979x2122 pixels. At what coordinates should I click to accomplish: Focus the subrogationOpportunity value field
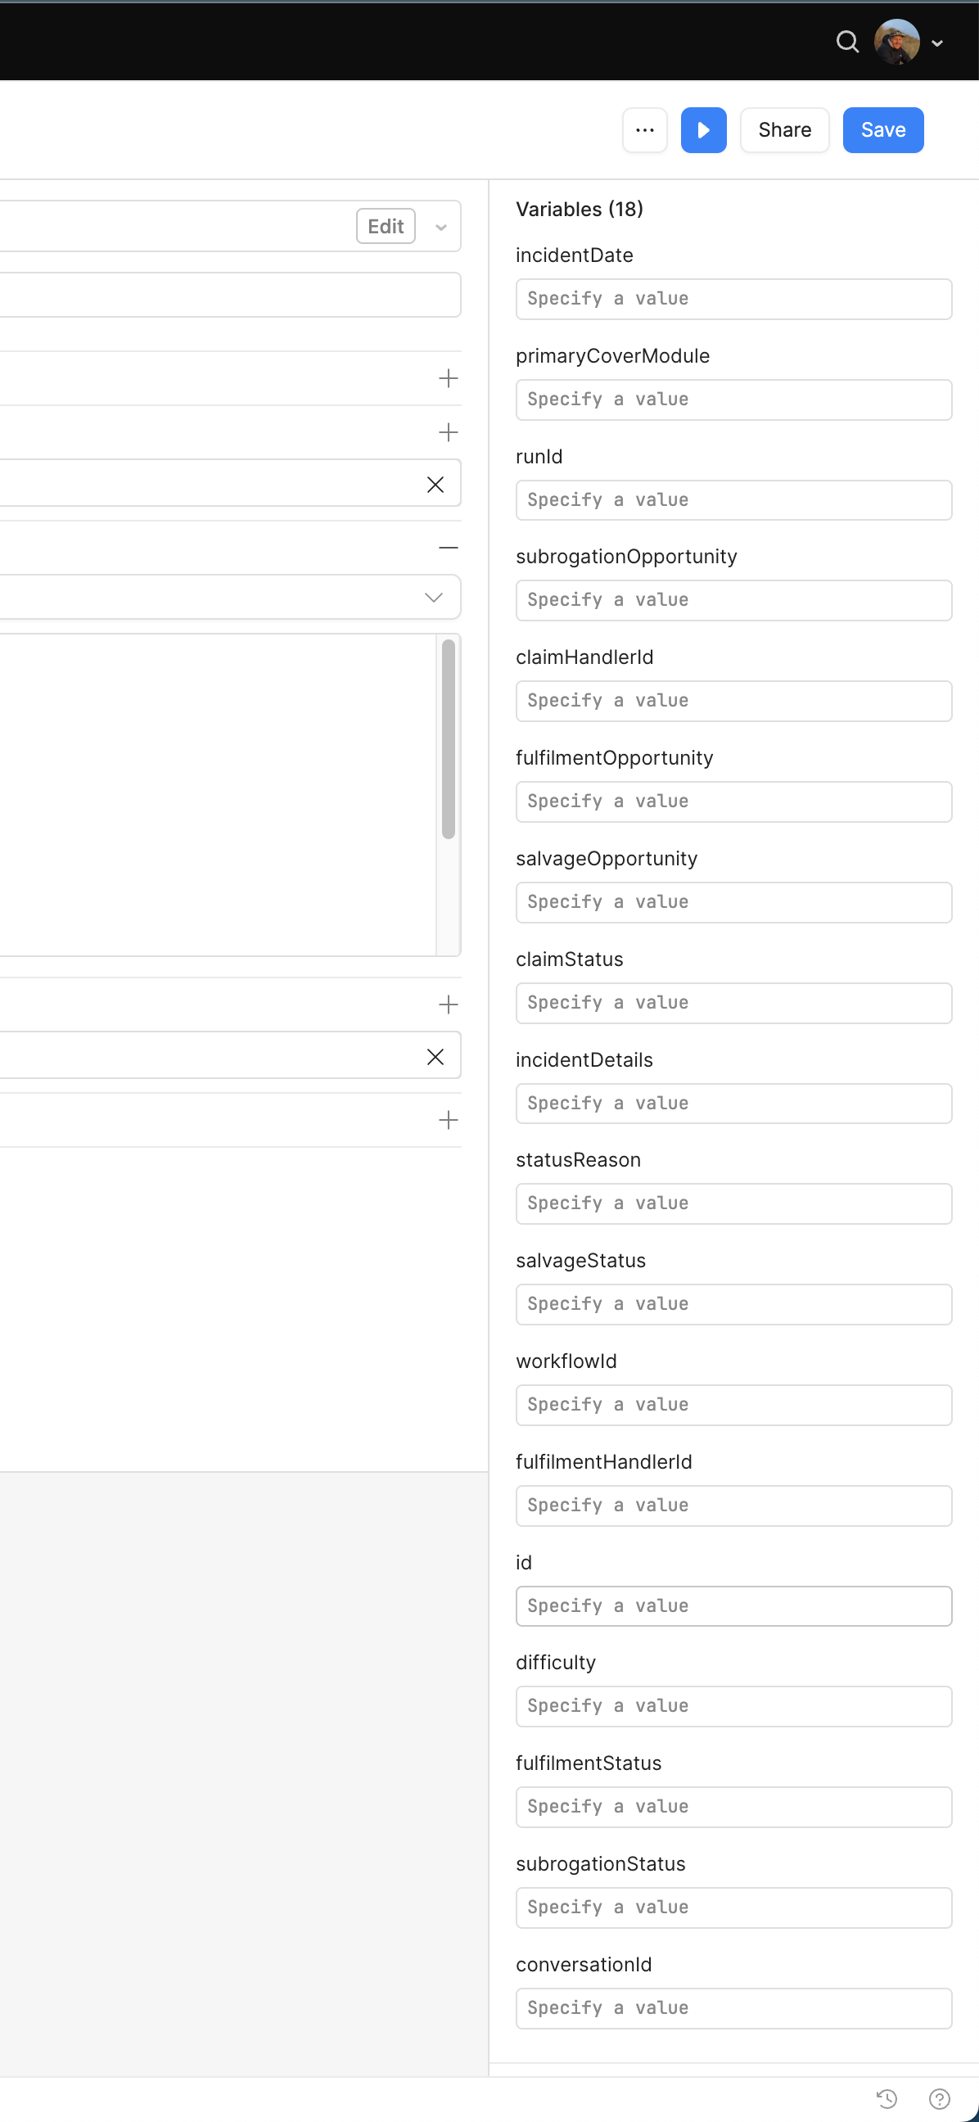733,601
